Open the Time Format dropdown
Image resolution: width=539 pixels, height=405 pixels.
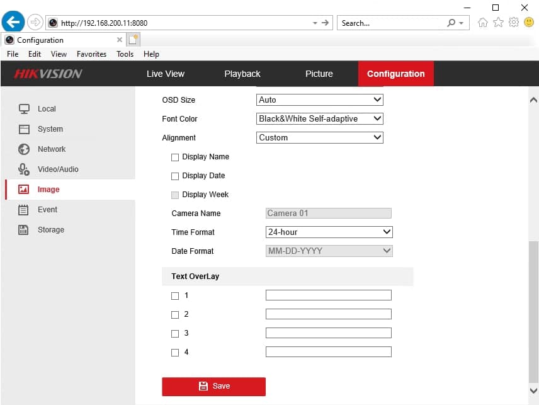pos(329,232)
